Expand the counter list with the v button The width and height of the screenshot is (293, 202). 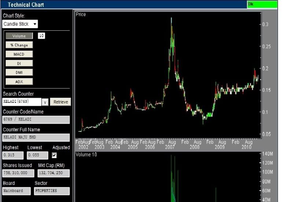45,102
